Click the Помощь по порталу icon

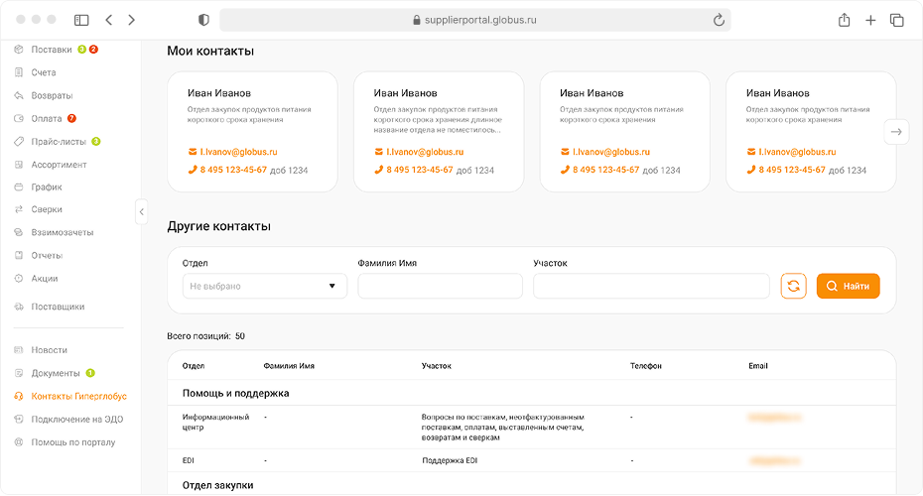[x=19, y=441]
